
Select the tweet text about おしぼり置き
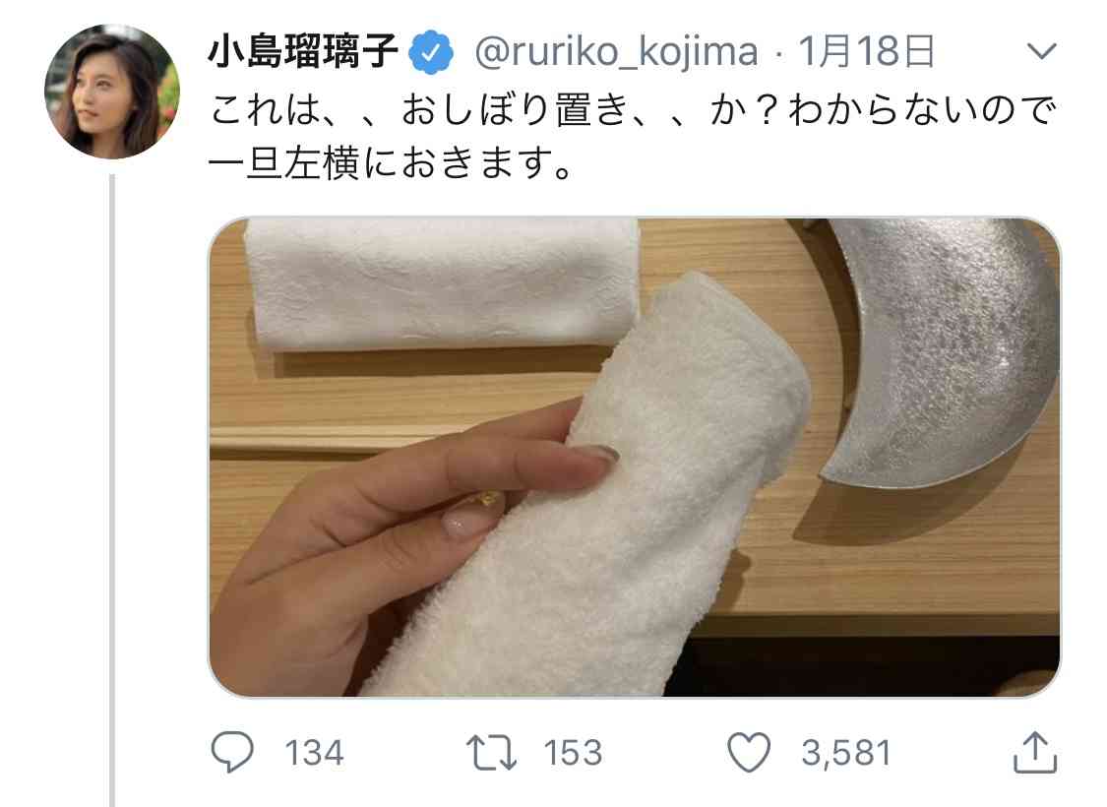(x=634, y=137)
